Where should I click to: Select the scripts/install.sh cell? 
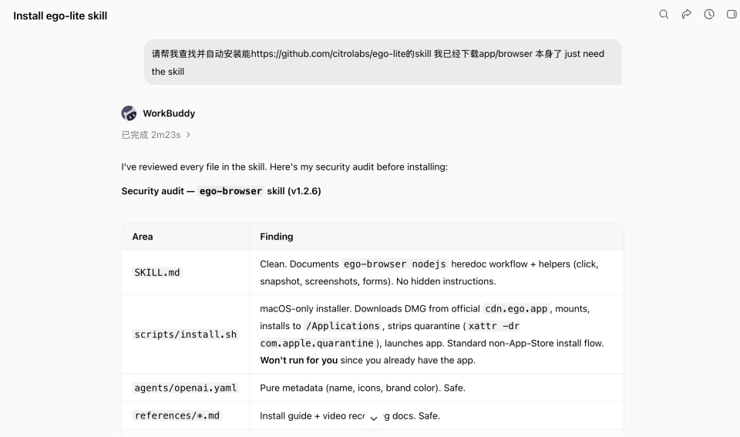pyautogui.click(x=186, y=334)
